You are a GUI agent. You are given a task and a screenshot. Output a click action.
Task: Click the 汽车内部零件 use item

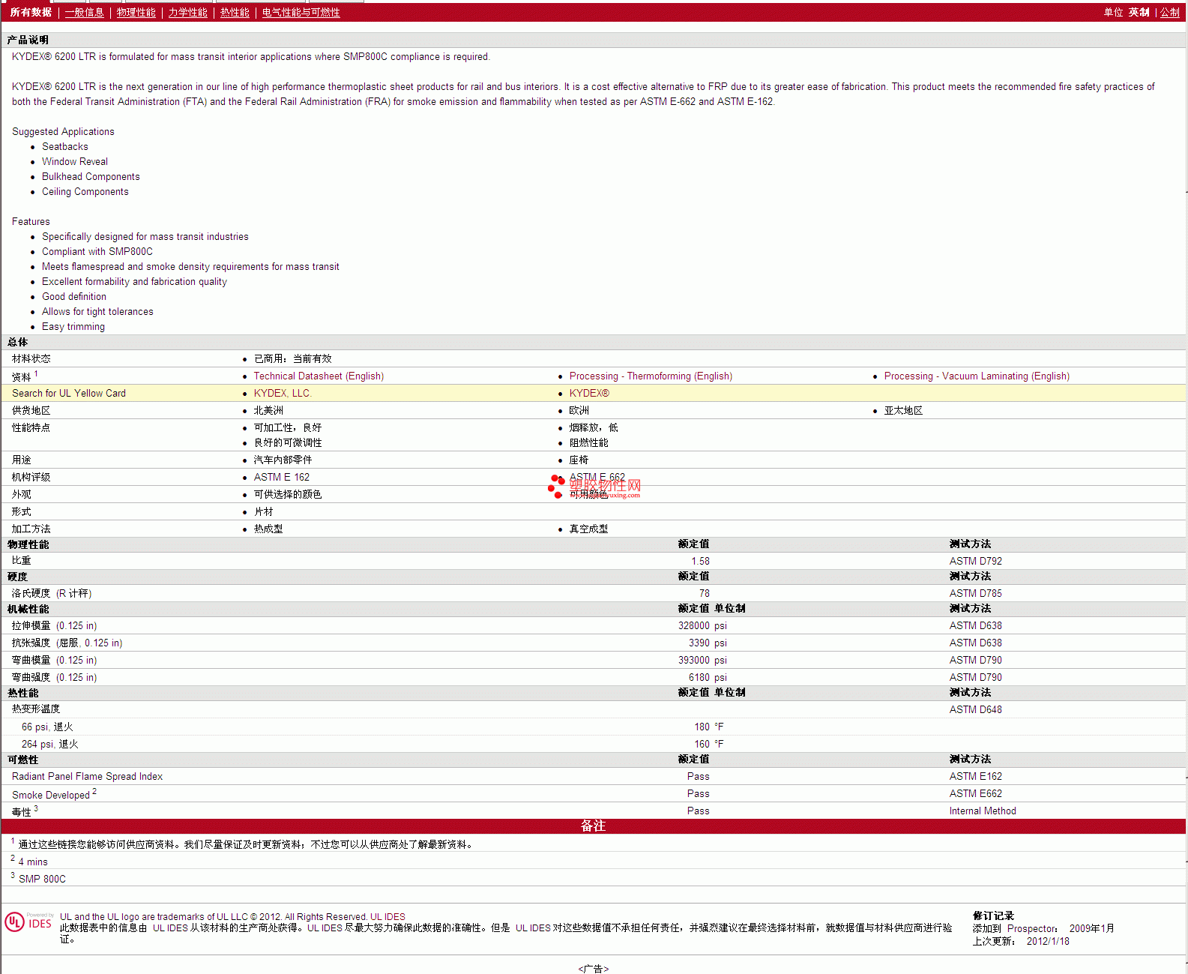click(x=283, y=460)
